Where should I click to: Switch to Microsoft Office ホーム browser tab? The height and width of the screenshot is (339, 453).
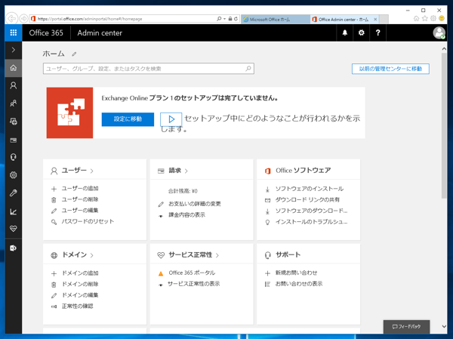276,20
